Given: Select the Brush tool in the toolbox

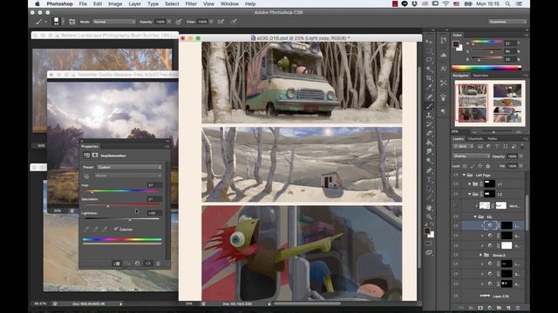Looking at the screenshot, I should (429, 106).
